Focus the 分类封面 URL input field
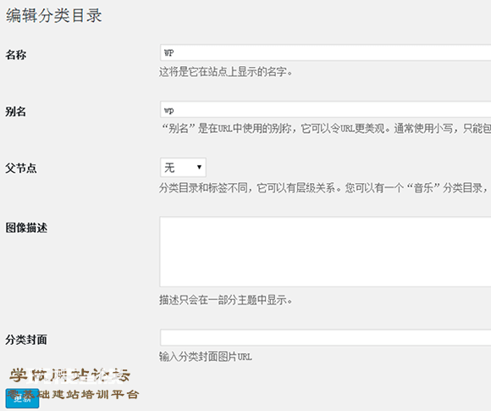The width and height of the screenshot is (491, 411). tap(325, 337)
